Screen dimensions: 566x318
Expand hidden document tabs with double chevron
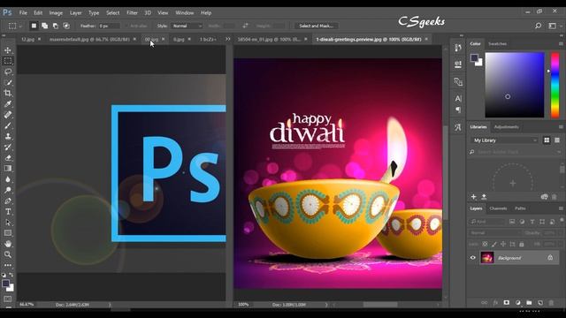tap(228, 39)
